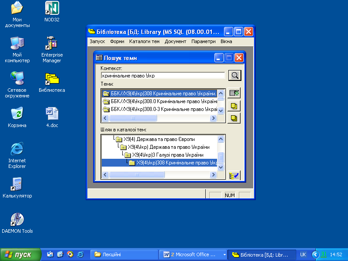This screenshot has height=261, width=348.
Task: Click the green calendar tray icon
Action: tap(324, 254)
